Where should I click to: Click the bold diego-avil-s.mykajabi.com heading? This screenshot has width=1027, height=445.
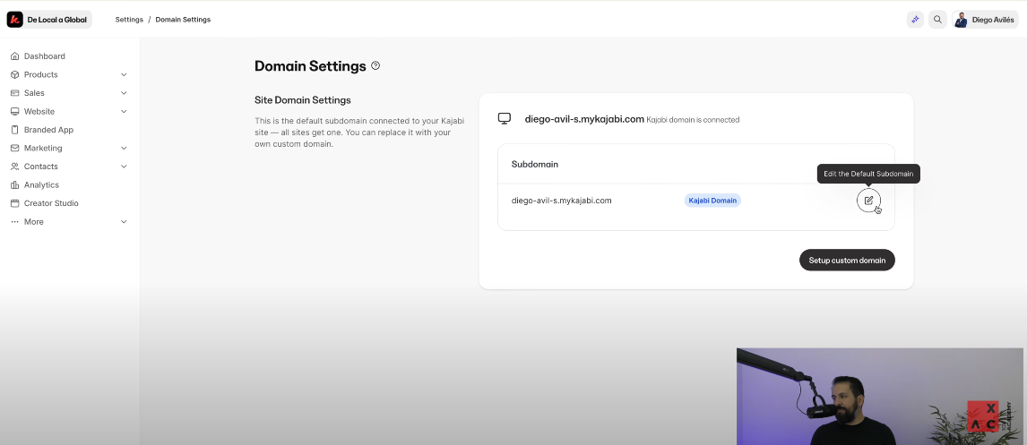584,119
